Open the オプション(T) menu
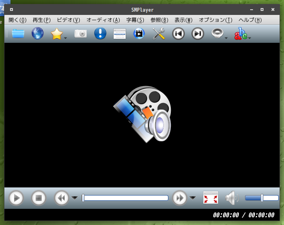This screenshot has width=284, height=225. [x=216, y=20]
